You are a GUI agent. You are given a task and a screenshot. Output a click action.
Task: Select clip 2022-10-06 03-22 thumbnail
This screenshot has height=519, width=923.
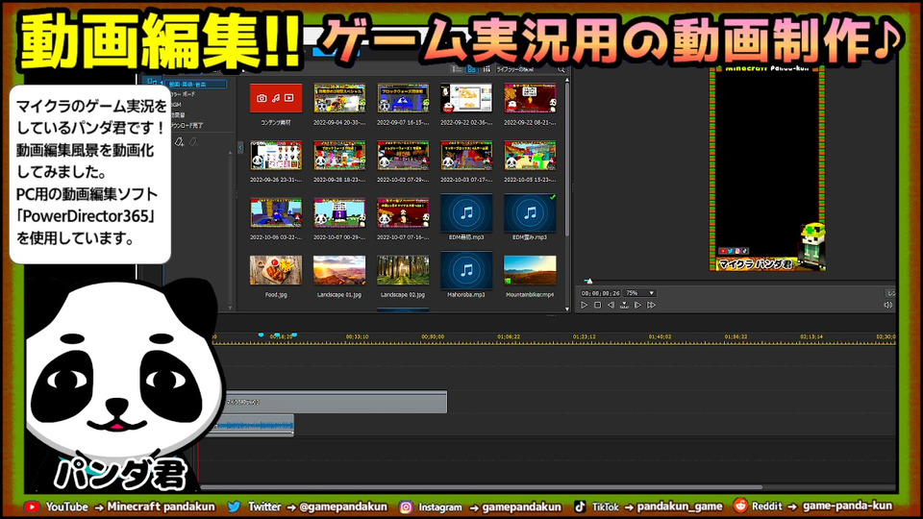tap(276, 212)
